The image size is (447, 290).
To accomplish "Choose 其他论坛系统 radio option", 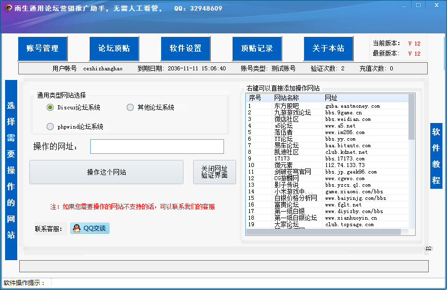I will pos(130,107).
